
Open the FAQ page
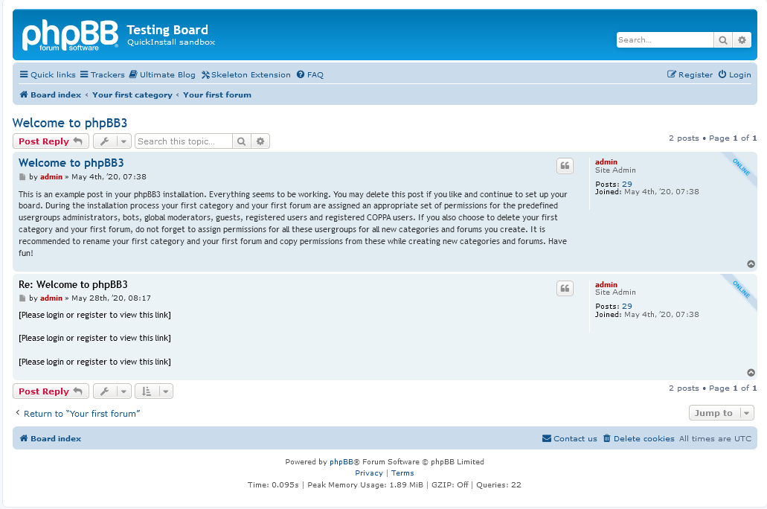click(309, 75)
